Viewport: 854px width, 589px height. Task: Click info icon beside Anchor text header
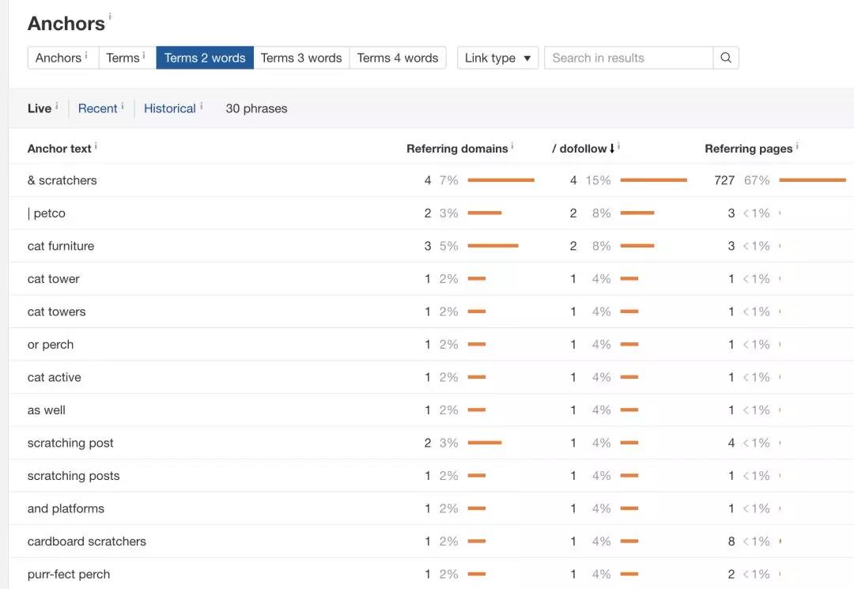pyautogui.click(x=96, y=146)
